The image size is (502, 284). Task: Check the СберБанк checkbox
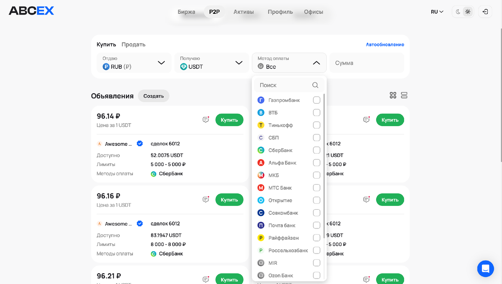point(317,150)
